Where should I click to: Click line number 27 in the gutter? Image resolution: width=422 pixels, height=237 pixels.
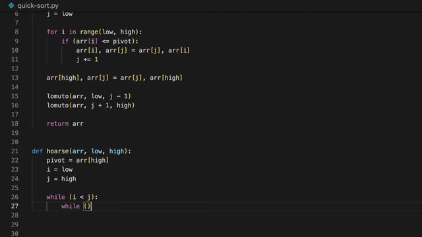pyautogui.click(x=15, y=206)
